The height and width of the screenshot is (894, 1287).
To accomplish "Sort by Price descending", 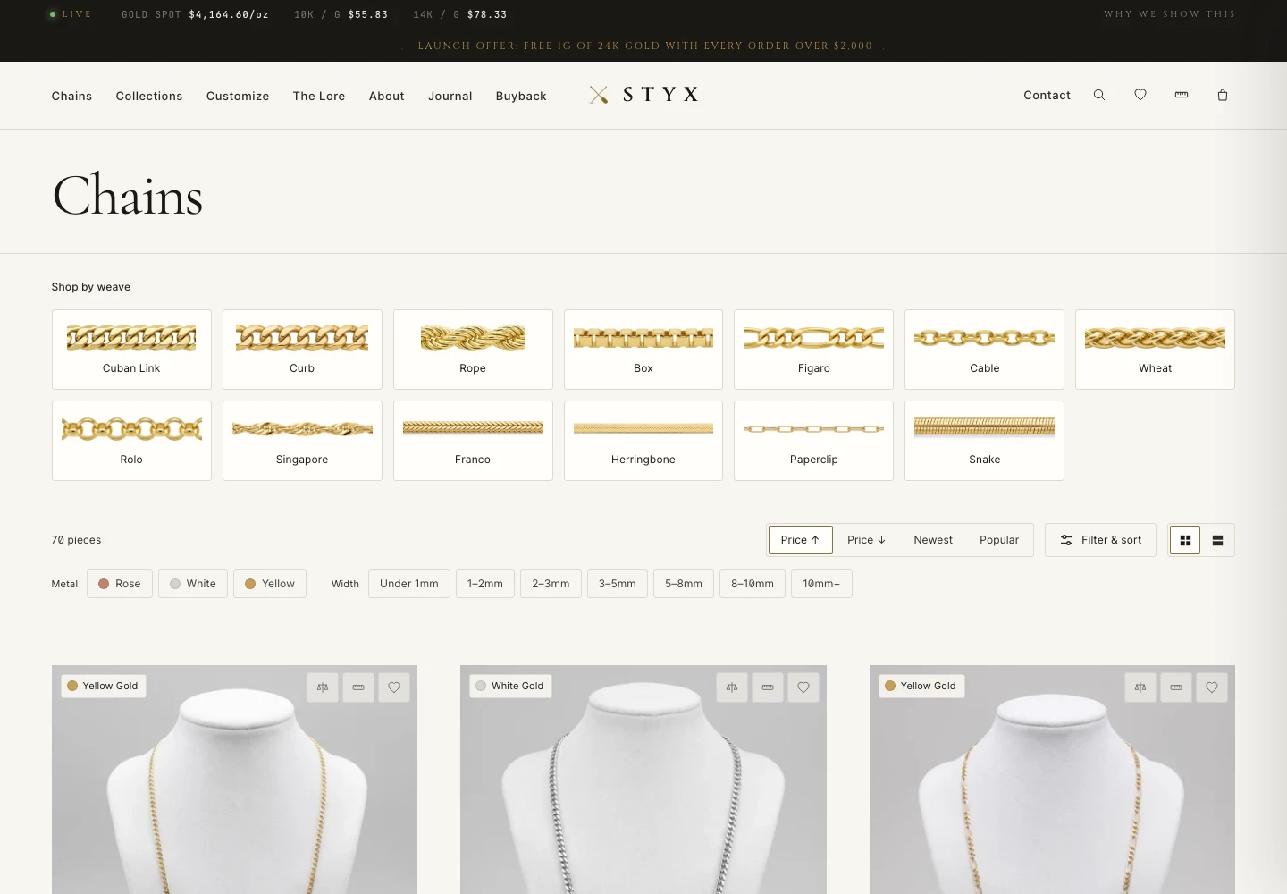I will click(867, 540).
